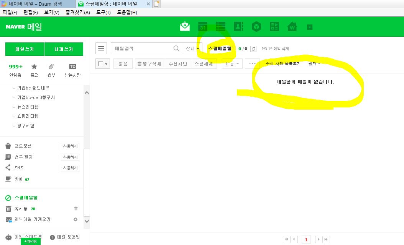
Task: Expand the more services arrow in header
Action: [x=310, y=27]
